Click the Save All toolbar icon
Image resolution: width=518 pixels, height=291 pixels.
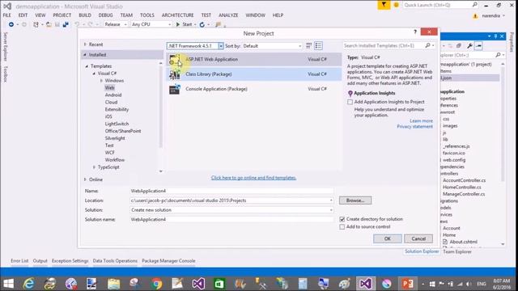tap(66, 24)
